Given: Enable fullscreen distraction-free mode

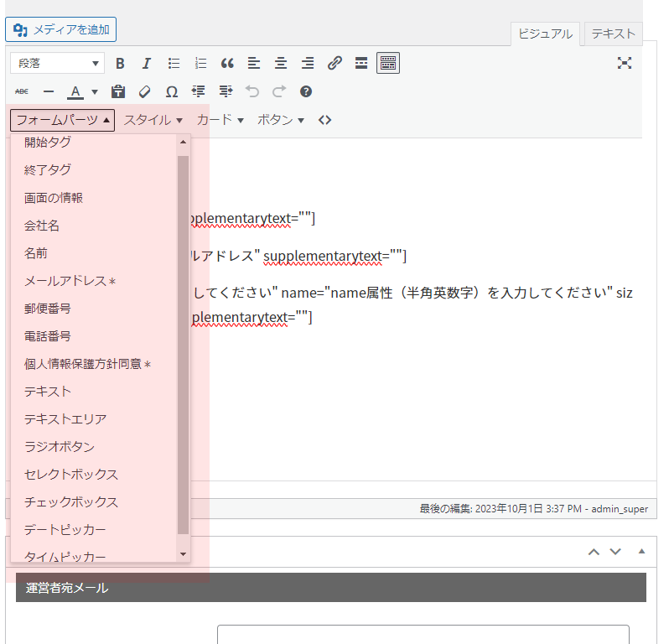Looking at the screenshot, I should pos(624,63).
